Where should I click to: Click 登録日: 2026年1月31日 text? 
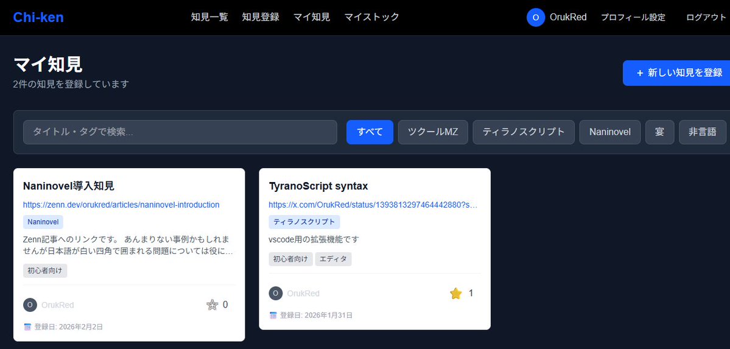pyautogui.click(x=316, y=315)
